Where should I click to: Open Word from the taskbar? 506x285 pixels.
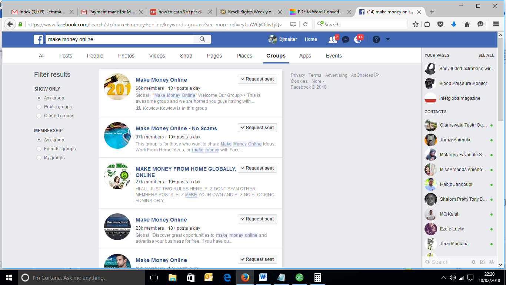click(x=263, y=278)
